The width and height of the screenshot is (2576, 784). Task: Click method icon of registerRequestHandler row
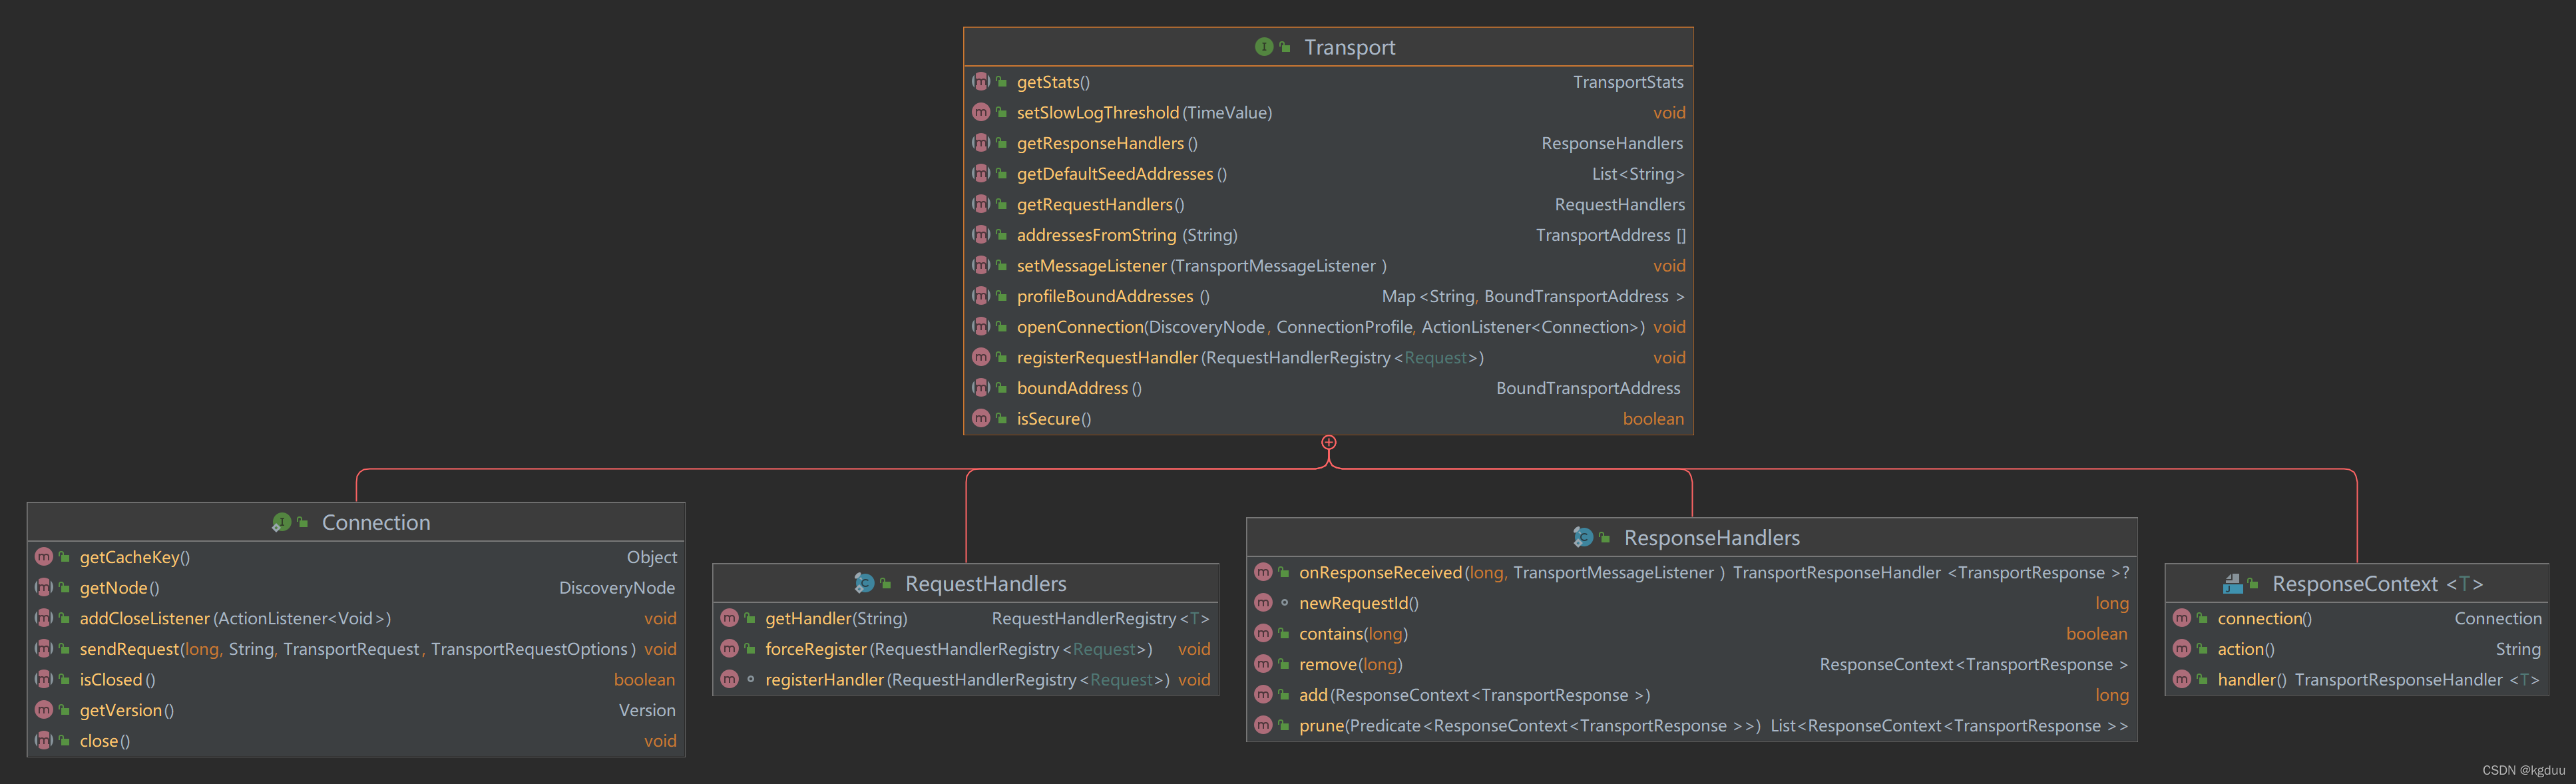click(x=981, y=357)
